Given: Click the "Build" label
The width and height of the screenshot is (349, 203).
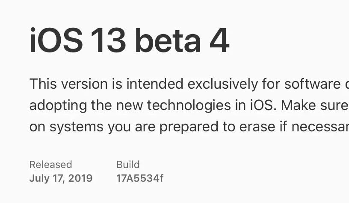Looking at the screenshot, I should click(128, 165).
